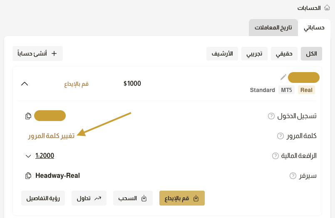Image resolution: width=335 pixels, height=218 pixels.
Task: Show the الأرشيف accounts filter
Action: [x=223, y=53]
